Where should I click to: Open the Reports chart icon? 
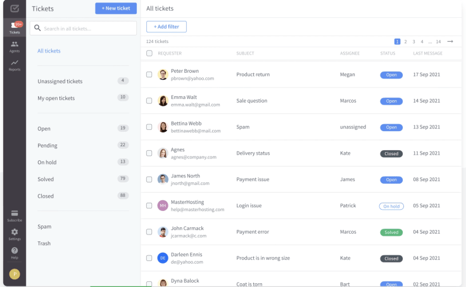15,65
